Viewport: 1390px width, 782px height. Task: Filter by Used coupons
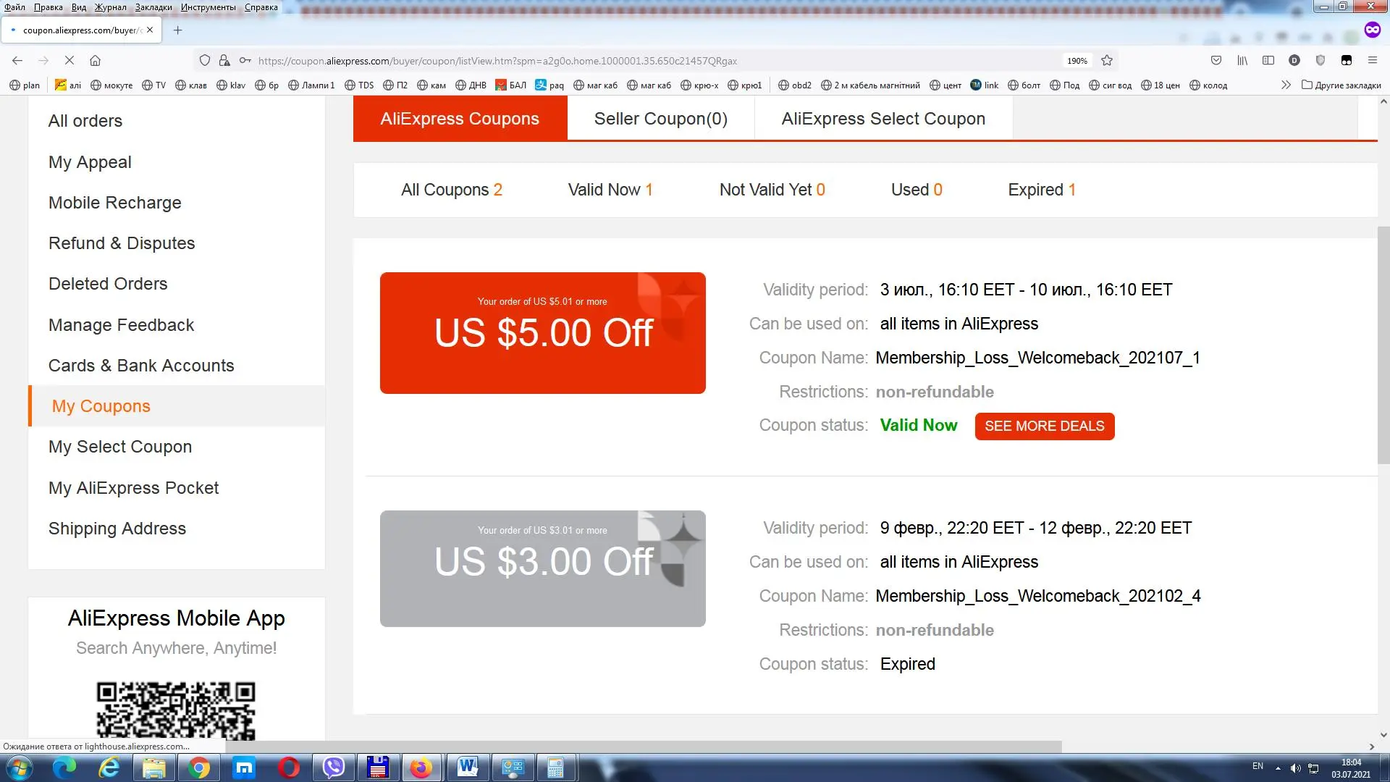[917, 190]
